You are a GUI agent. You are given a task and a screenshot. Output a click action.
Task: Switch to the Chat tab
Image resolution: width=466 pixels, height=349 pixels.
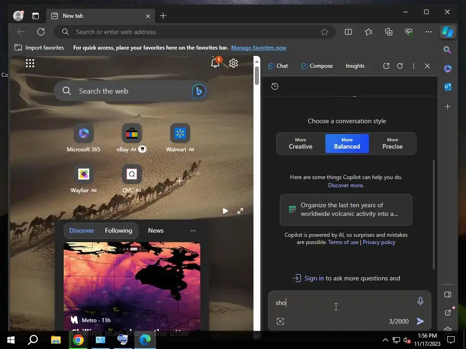click(278, 66)
